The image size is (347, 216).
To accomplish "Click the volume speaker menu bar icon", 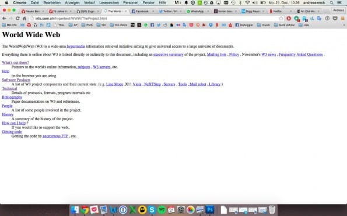I will coord(255,3).
